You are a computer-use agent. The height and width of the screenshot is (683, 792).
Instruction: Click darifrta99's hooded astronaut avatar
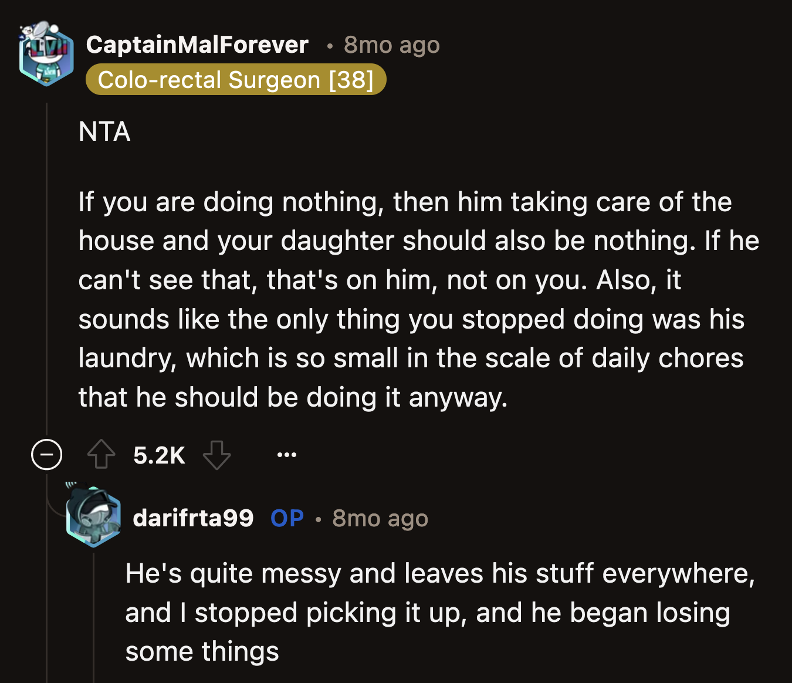tap(93, 516)
